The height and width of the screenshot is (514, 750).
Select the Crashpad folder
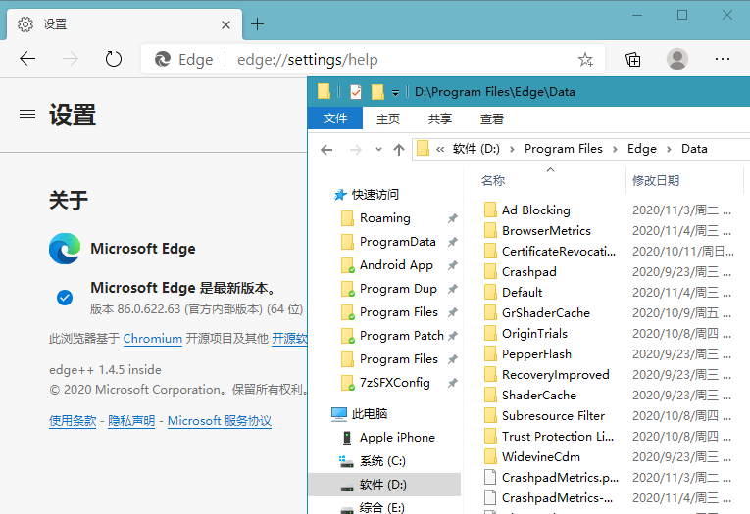pyautogui.click(x=529, y=272)
